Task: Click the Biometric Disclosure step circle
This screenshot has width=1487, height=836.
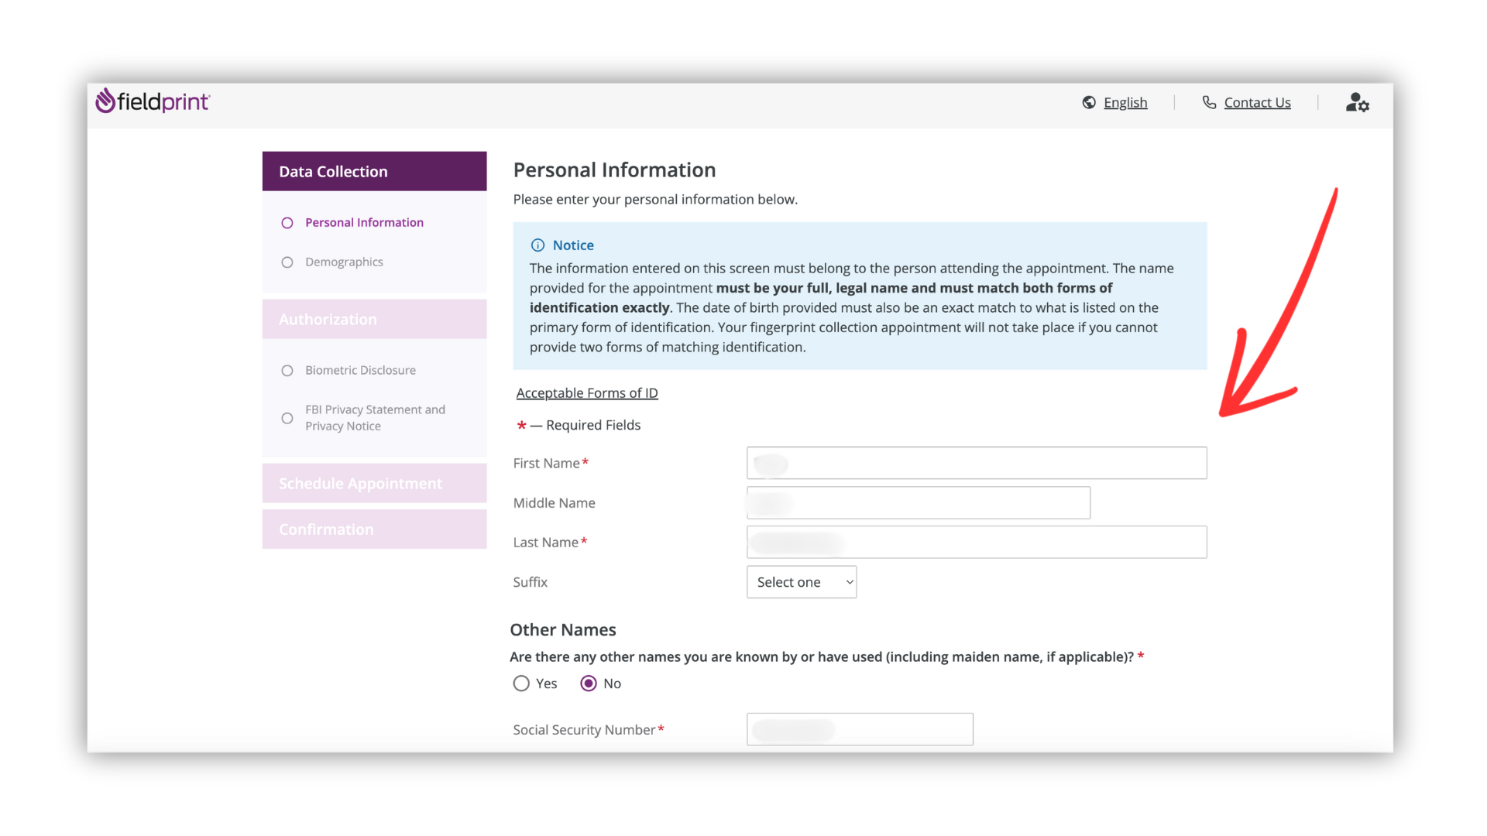Action: [x=287, y=371]
